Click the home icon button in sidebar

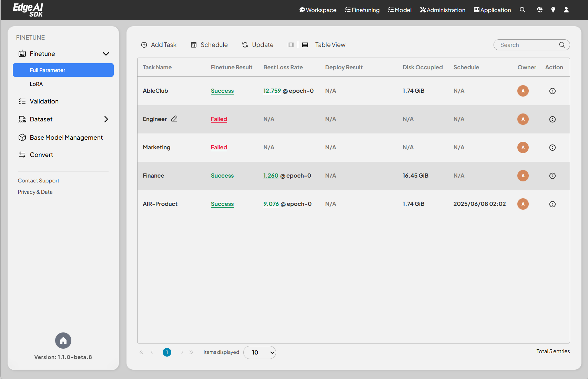(63, 341)
